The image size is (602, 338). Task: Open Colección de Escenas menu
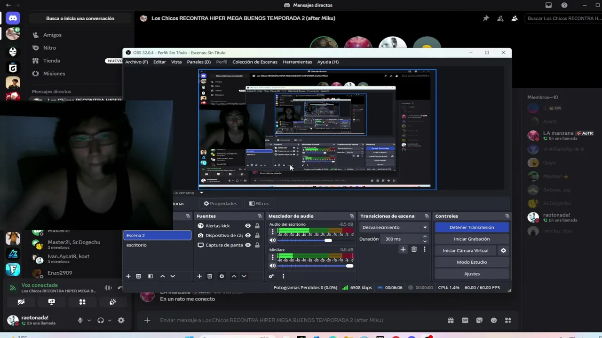254,62
